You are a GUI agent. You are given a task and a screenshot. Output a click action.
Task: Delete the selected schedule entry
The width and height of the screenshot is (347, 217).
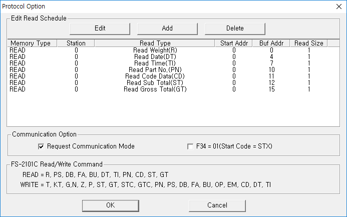pyautogui.click(x=235, y=28)
